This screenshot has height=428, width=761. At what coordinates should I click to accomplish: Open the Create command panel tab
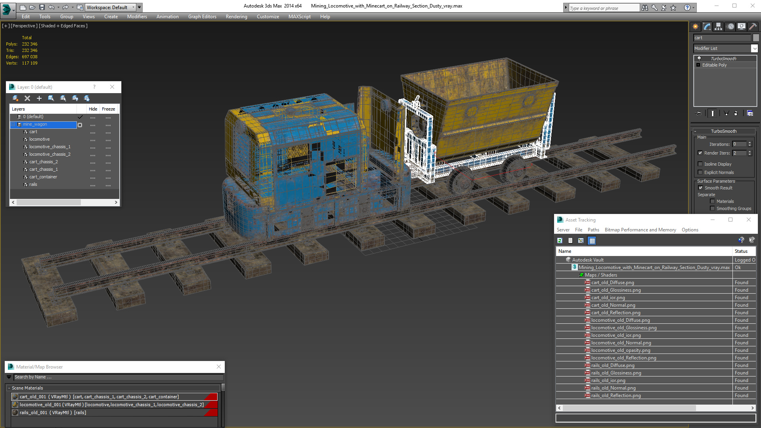695,27
